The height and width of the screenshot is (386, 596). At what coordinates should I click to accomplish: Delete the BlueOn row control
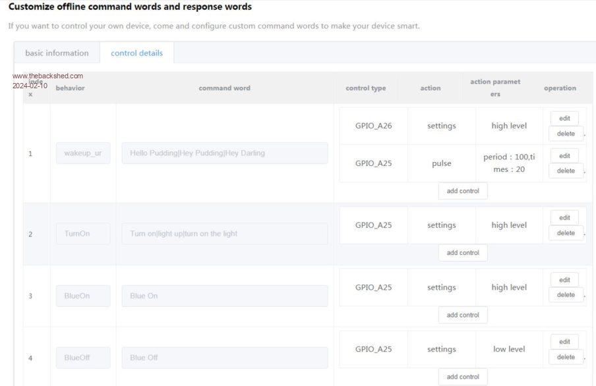(x=566, y=295)
